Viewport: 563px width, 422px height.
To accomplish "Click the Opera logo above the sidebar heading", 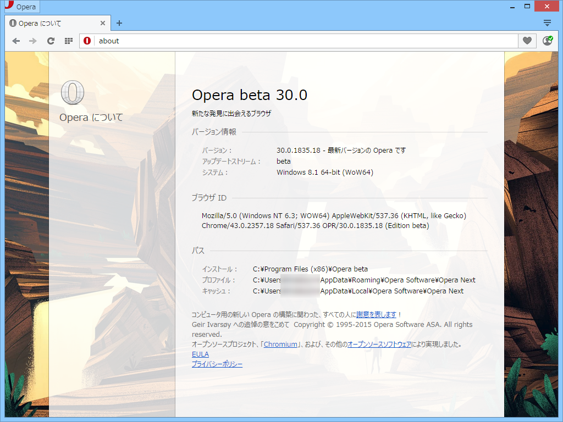I will pyautogui.click(x=72, y=93).
